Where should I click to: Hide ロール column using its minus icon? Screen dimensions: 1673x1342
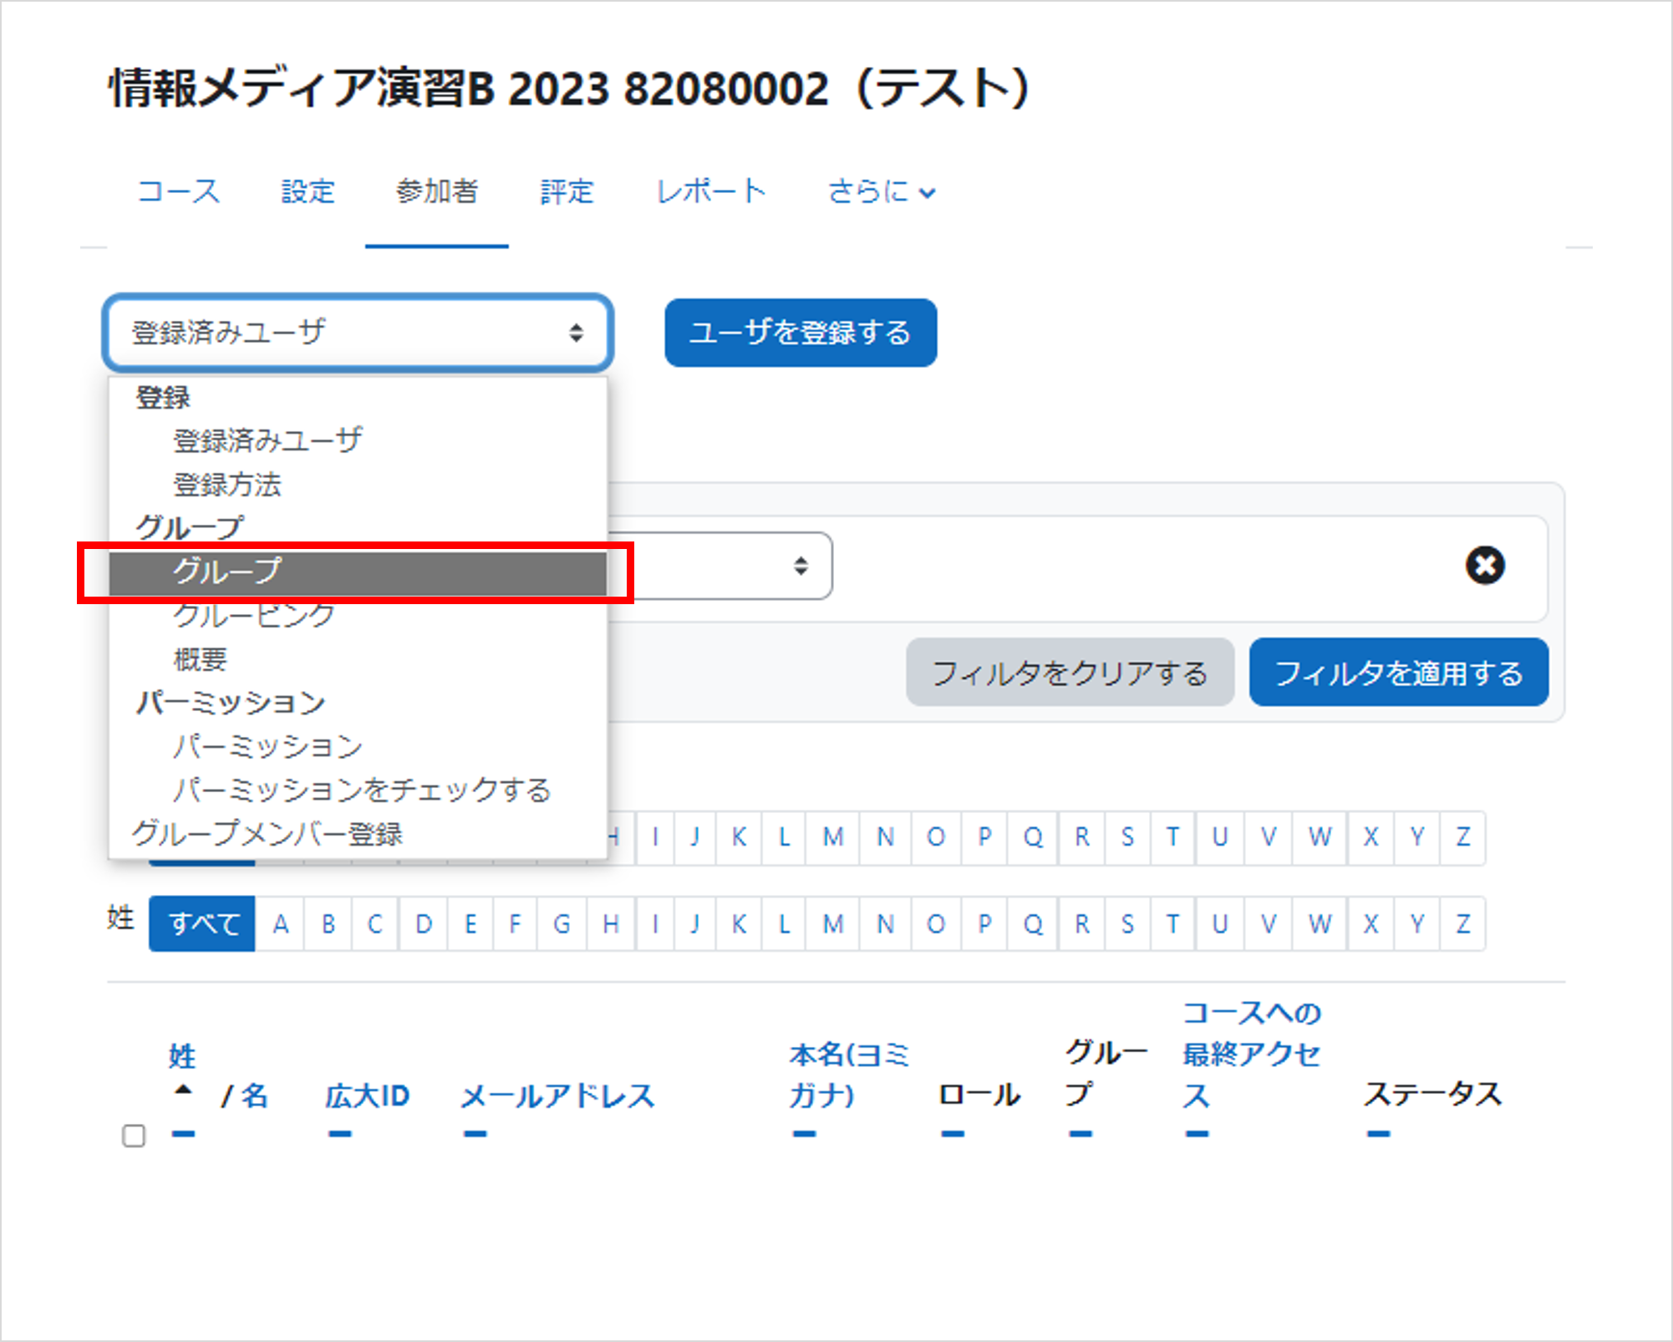(x=953, y=1134)
